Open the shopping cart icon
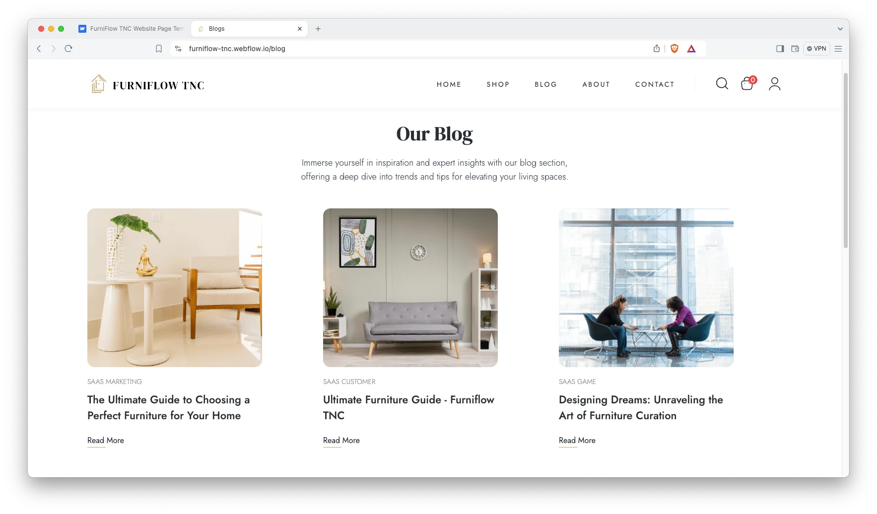The image size is (877, 514). pyautogui.click(x=748, y=83)
